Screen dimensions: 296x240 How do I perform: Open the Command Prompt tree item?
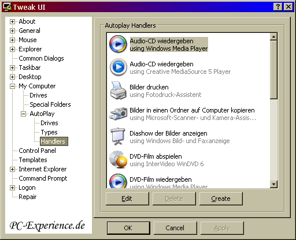(43, 178)
